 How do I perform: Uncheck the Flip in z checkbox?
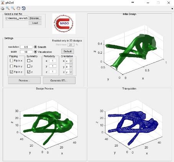(11, 72)
